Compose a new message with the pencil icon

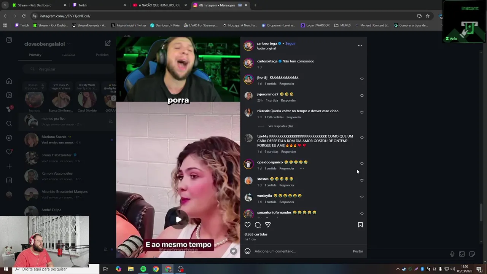tap(108, 43)
